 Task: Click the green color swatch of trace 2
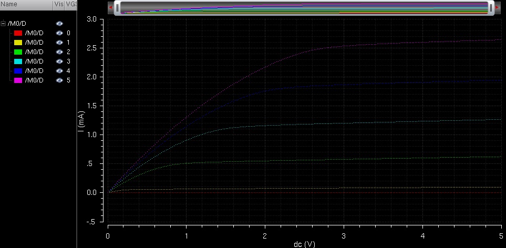[17, 52]
